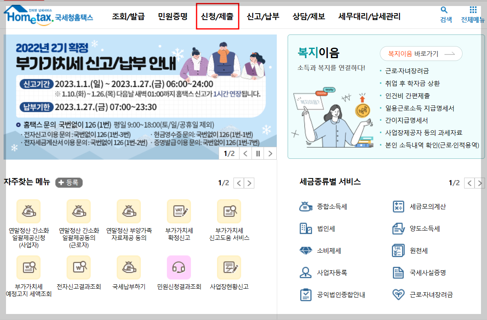
Task: Select the 사업장현황신고 document icon
Action: 229,268
